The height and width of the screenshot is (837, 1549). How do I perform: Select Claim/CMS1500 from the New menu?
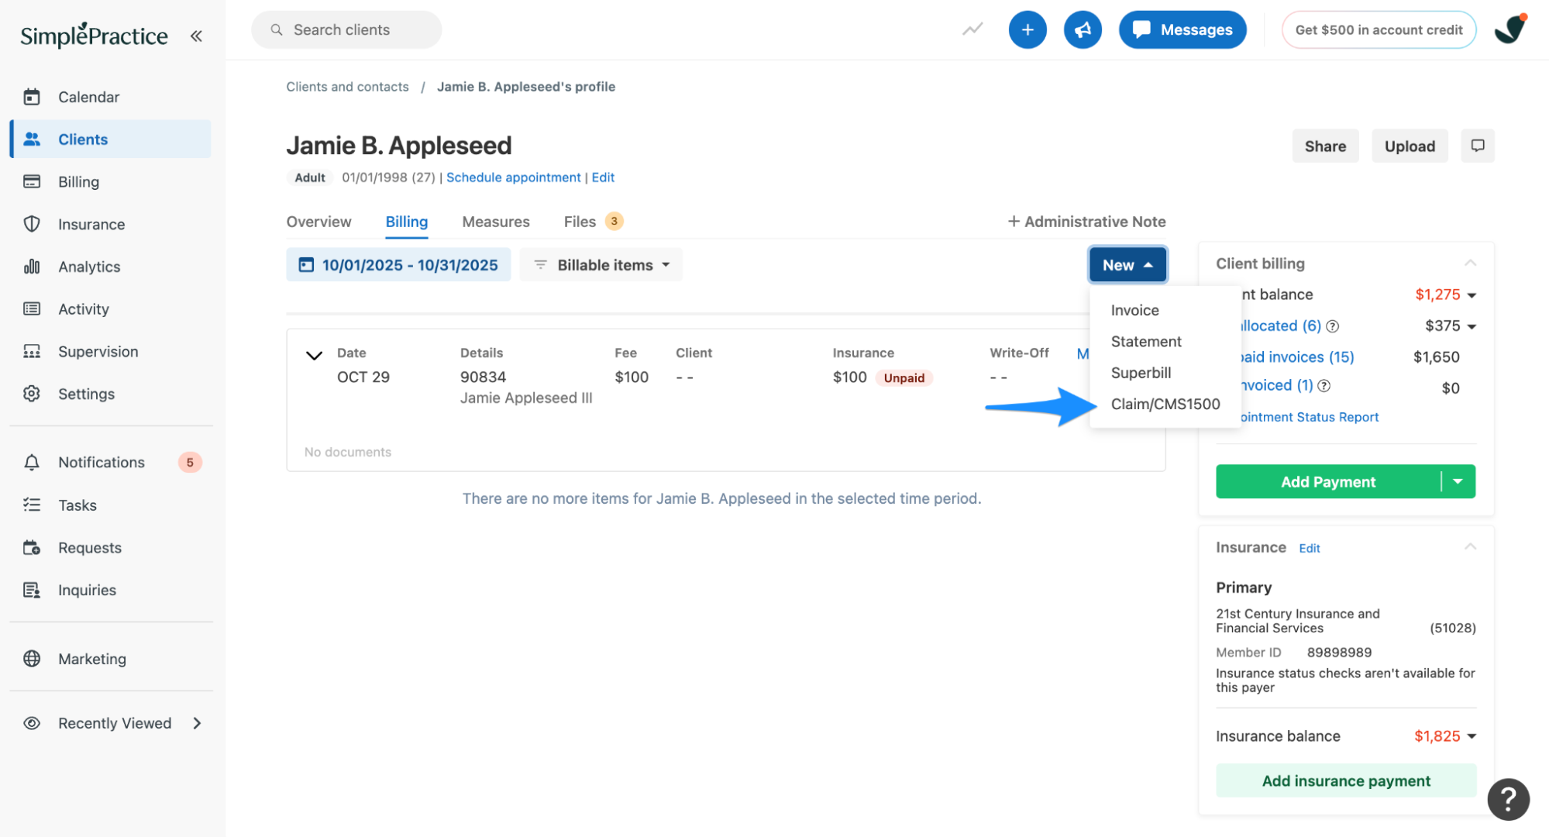(1165, 404)
